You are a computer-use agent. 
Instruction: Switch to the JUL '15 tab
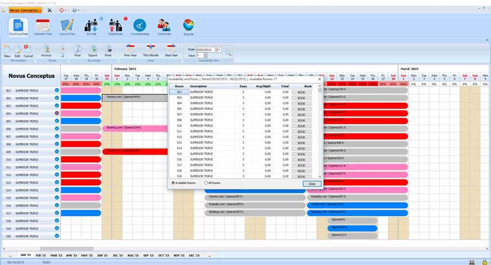(118, 256)
